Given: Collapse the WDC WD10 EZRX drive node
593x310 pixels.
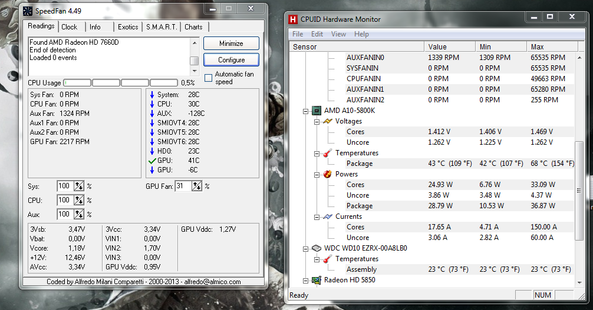Looking at the screenshot, I should click(305, 248).
